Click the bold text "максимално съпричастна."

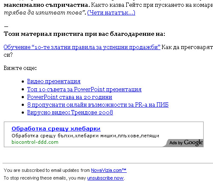47,5
